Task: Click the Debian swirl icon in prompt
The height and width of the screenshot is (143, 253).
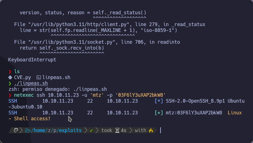Action: (x=16, y=130)
